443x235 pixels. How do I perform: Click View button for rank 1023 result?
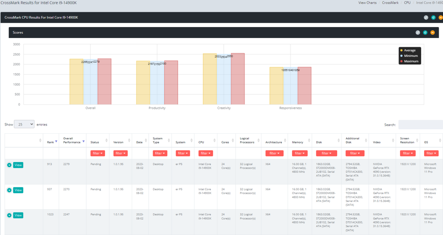tap(18, 215)
